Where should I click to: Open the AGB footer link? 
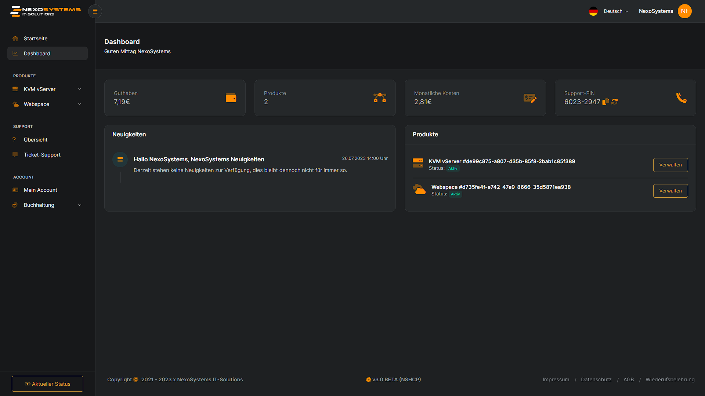[629, 379]
